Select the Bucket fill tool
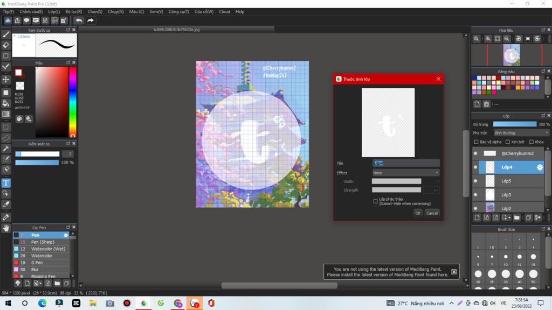Image resolution: width=552 pixels, height=310 pixels. (x=6, y=103)
